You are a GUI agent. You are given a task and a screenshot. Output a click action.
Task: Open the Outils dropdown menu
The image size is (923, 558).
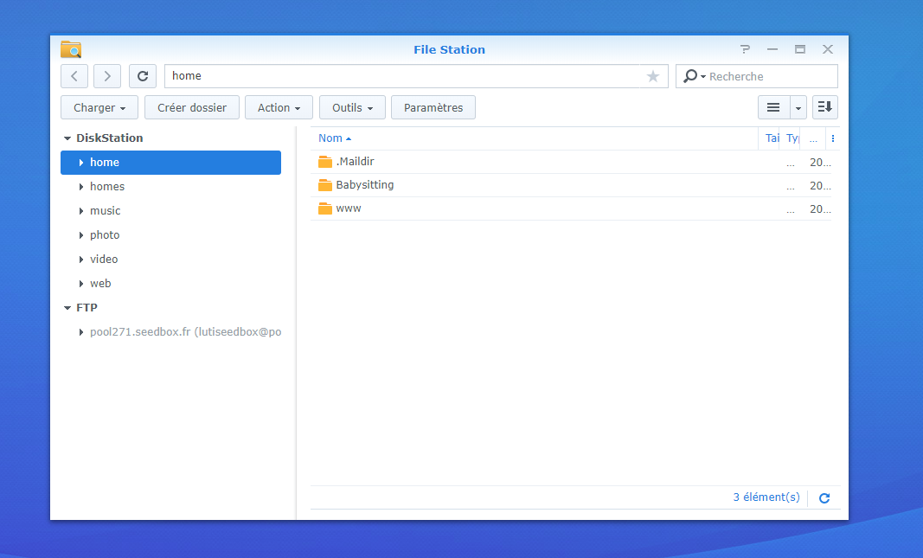click(x=353, y=107)
